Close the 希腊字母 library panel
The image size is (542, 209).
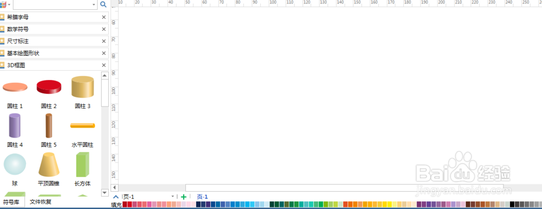[x=104, y=17]
